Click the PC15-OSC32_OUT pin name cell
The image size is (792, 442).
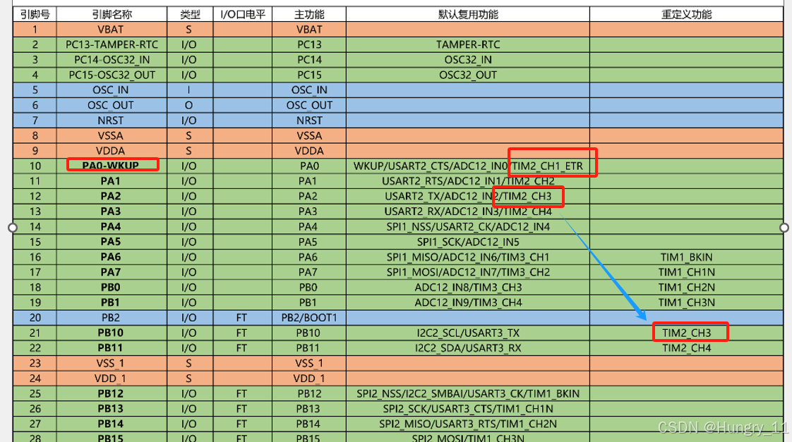click(112, 75)
